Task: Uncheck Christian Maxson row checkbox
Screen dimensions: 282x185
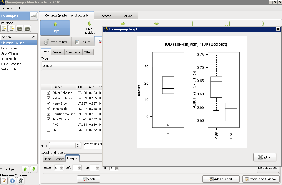Action: click(x=48, y=114)
